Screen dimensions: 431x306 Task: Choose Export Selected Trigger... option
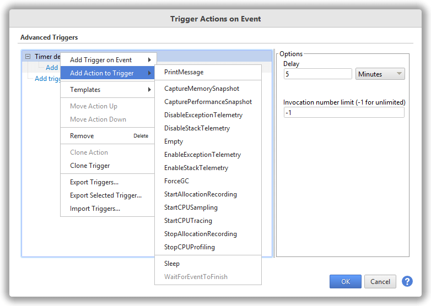pos(107,195)
